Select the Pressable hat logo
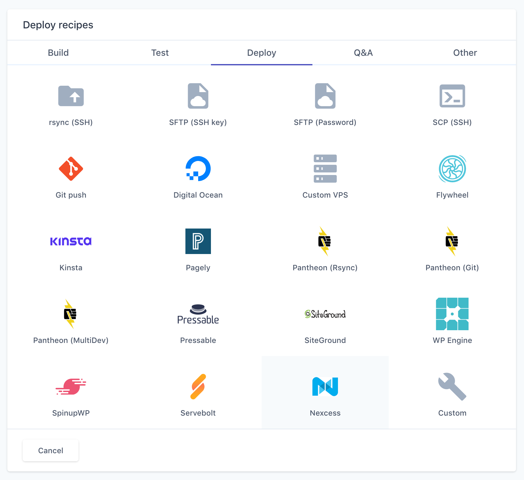This screenshot has height=480, width=524. click(198, 314)
